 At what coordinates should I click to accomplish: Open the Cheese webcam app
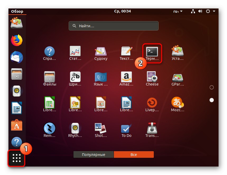(x=152, y=77)
